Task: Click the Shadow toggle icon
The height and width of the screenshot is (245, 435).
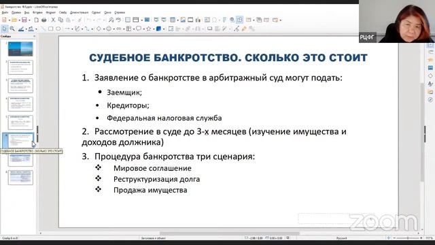Action: 210,29
